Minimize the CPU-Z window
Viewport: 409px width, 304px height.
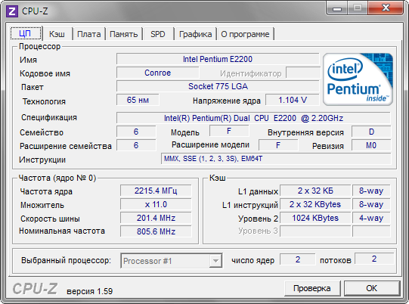click(x=337, y=8)
